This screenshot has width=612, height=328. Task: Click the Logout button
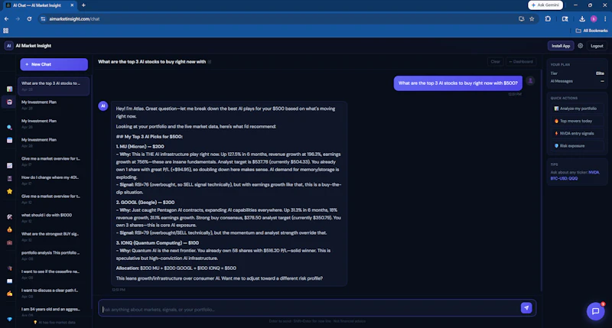click(597, 46)
